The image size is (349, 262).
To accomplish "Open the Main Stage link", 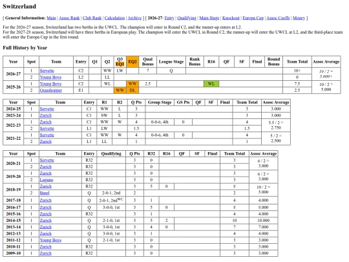I will tap(209, 18).
